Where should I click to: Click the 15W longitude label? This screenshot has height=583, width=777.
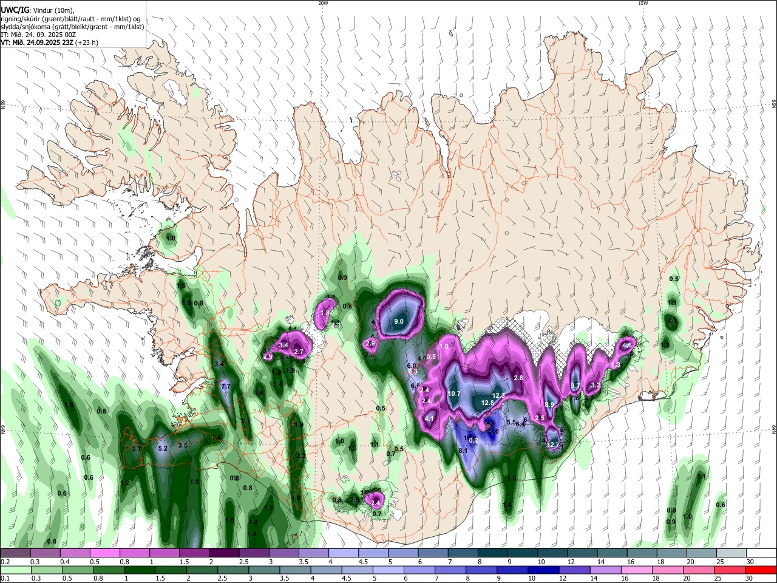tap(643, 3)
